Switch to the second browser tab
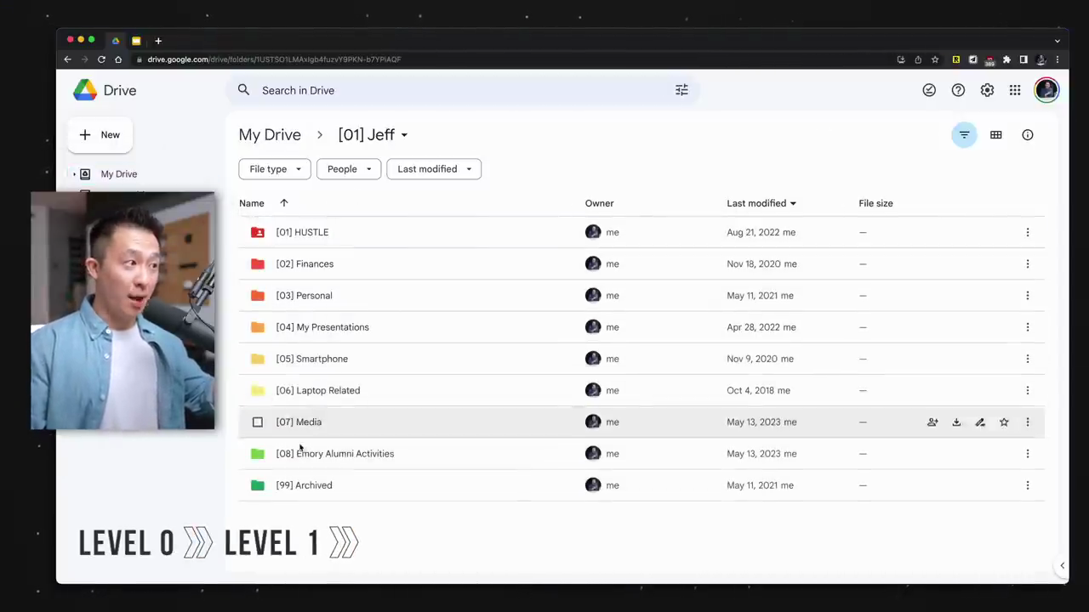1089x612 pixels. pos(136,41)
